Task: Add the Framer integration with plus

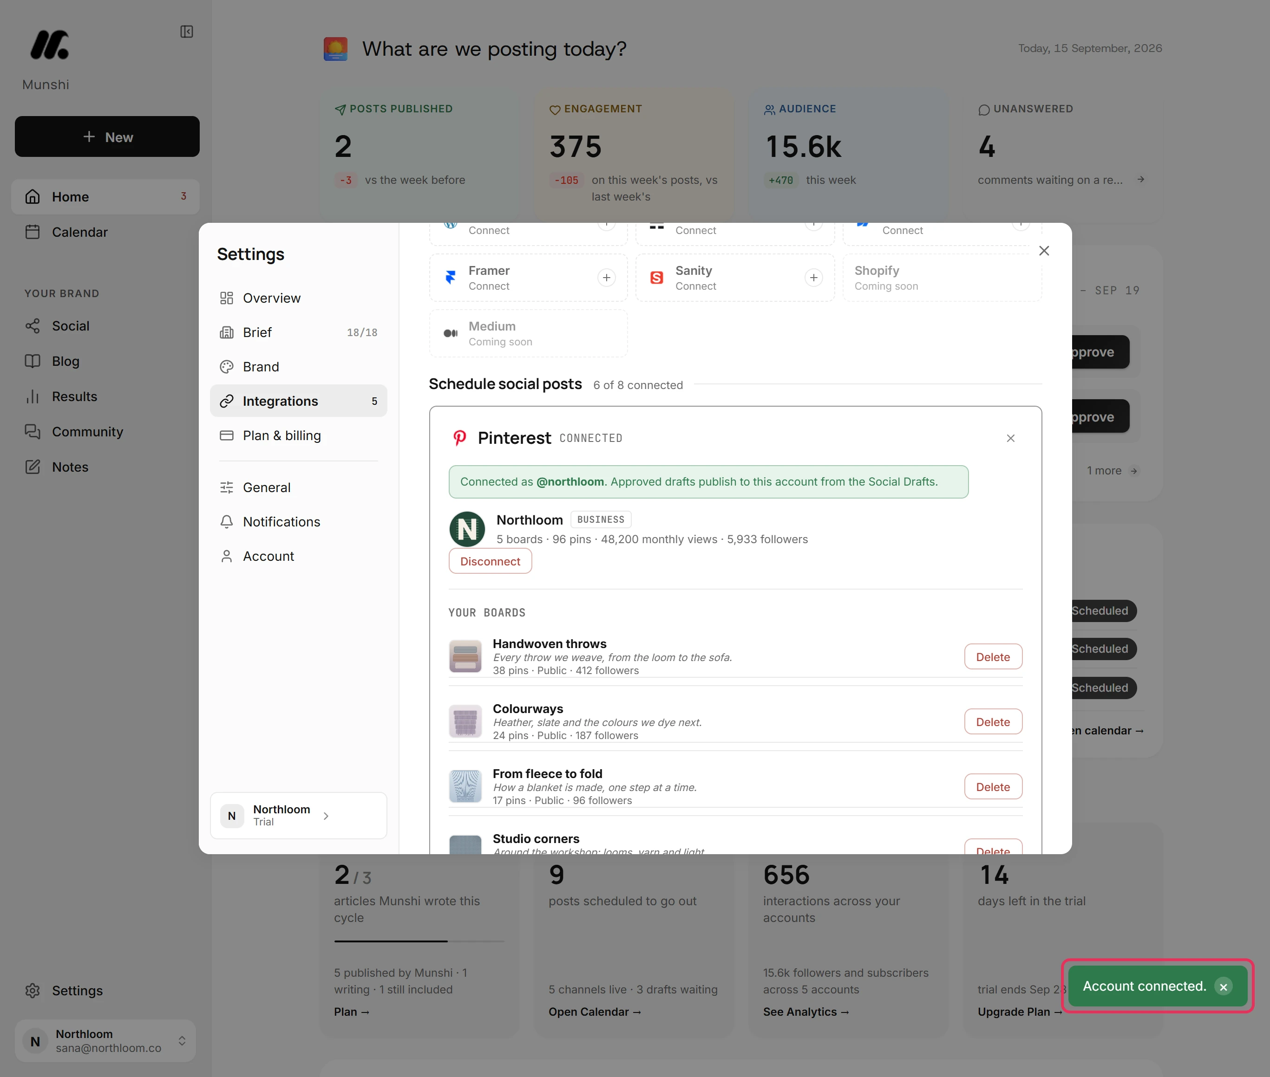Action: coord(606,278)
